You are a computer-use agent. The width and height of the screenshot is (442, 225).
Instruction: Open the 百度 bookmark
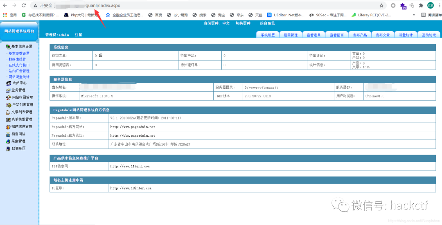point(156,15)
